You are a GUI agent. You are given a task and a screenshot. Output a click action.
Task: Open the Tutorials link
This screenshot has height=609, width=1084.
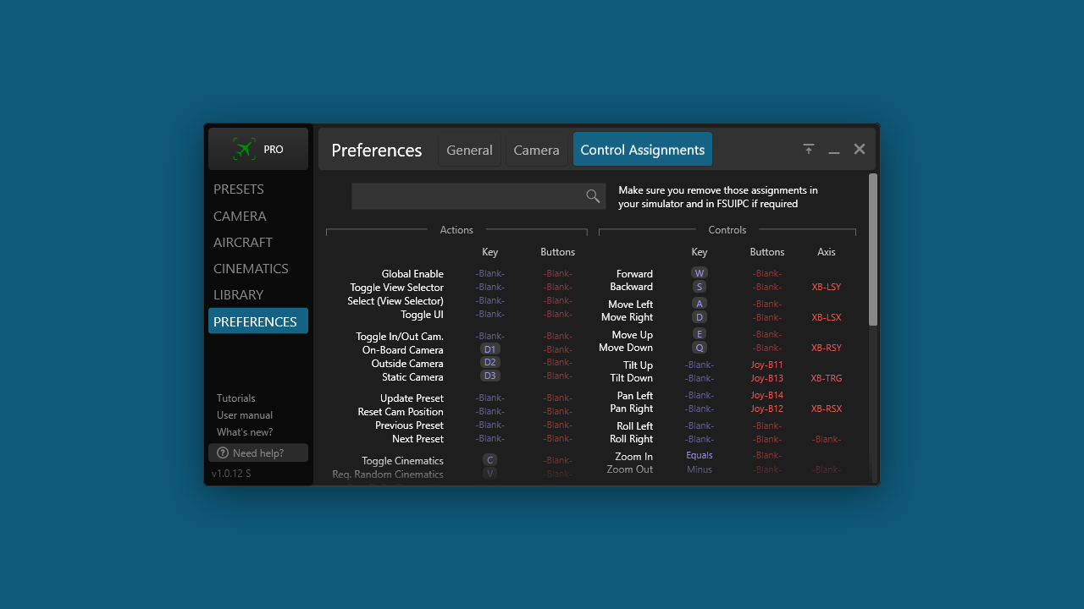(x=235, y=398)
